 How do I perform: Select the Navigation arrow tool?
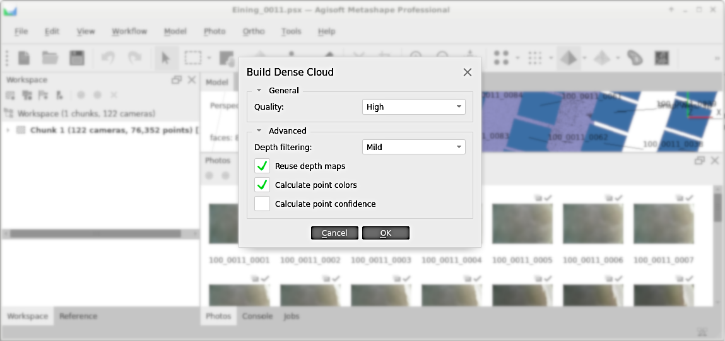[x=165, y=58]
